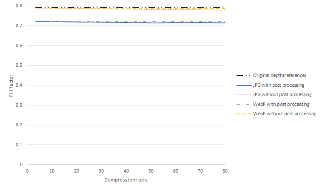Select the "WebP with post processing" legend label
This screenshot has width=322, height=190.
(x=281, y=104)
